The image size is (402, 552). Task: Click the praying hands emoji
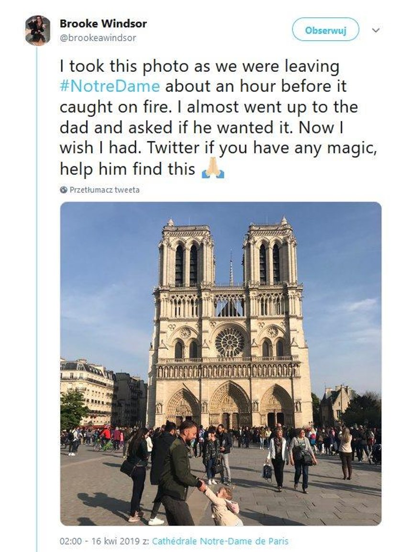click(x=212, y=168)
